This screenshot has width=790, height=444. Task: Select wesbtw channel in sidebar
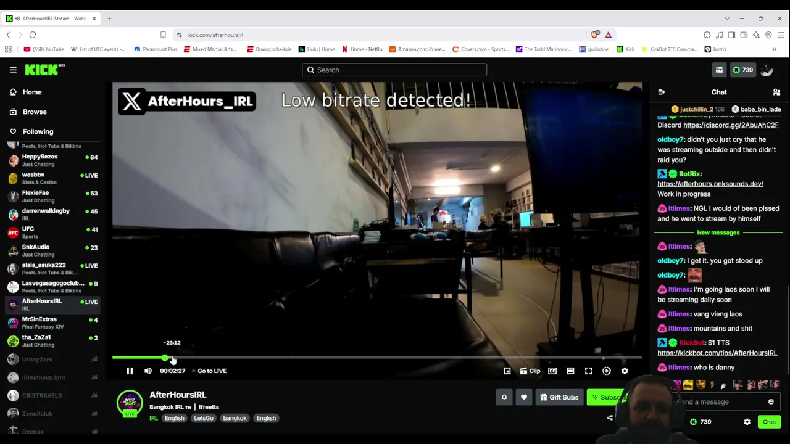point(54,178)
